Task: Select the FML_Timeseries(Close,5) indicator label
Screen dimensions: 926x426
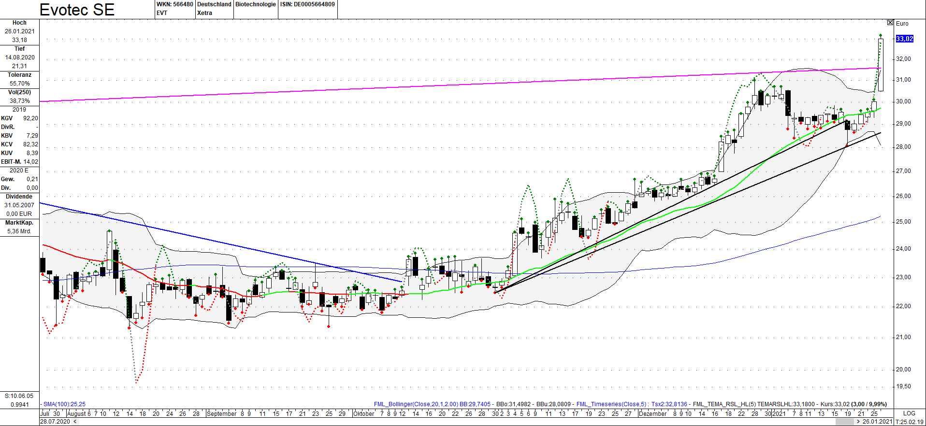Action: 611,404
